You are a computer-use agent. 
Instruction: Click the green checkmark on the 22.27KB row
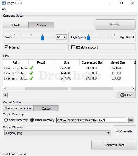pyautogui.click(x=31, y=68)
